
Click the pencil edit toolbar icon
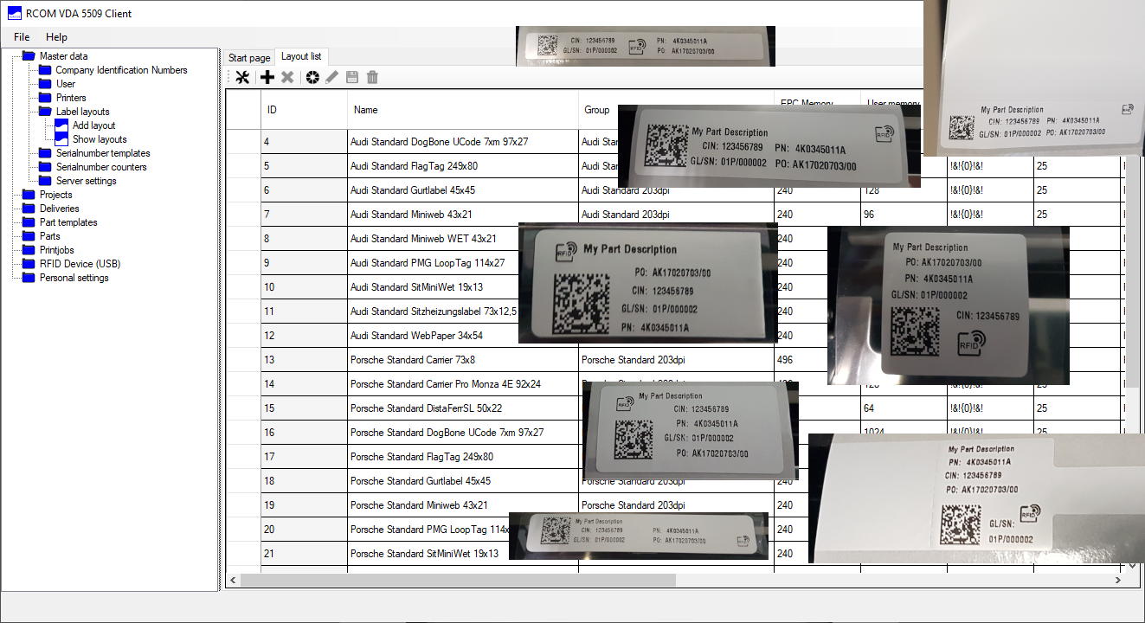pos(331,77)
